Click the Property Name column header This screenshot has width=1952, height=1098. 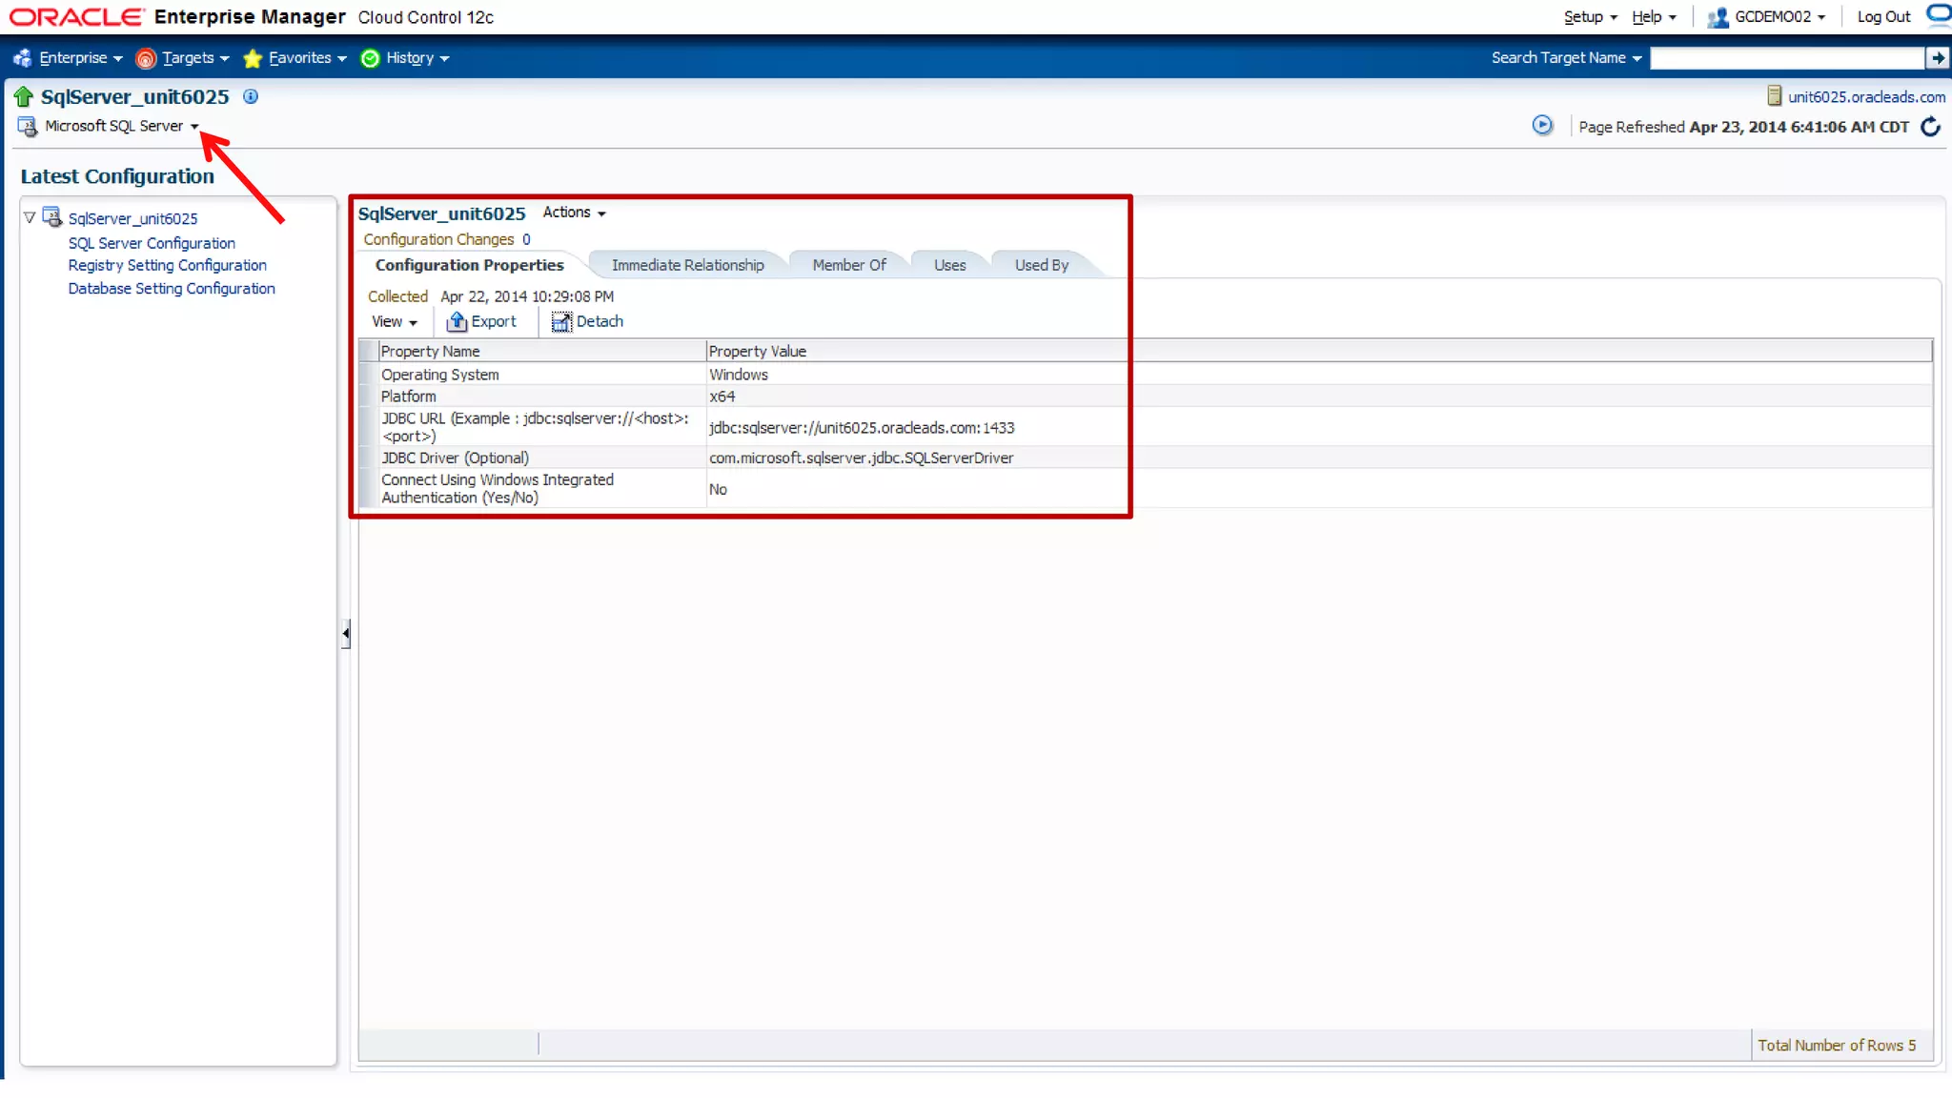[541, 351]
